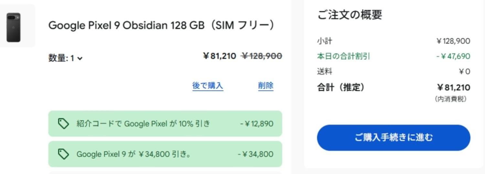
Task: Click the （内消費税）note under the total
Action: click(450, 99)
